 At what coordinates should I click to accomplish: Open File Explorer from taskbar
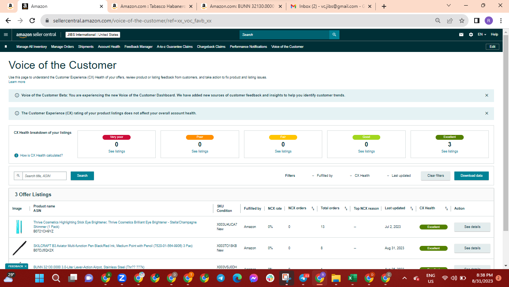[336, 278]
